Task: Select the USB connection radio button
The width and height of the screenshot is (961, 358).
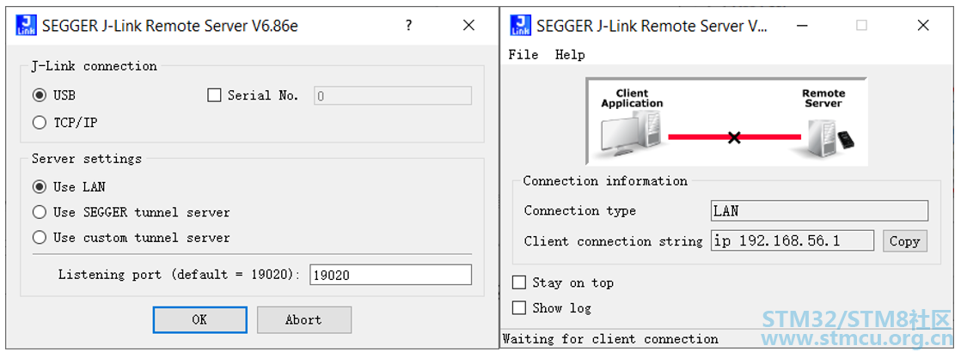Action: coord(40,95)
